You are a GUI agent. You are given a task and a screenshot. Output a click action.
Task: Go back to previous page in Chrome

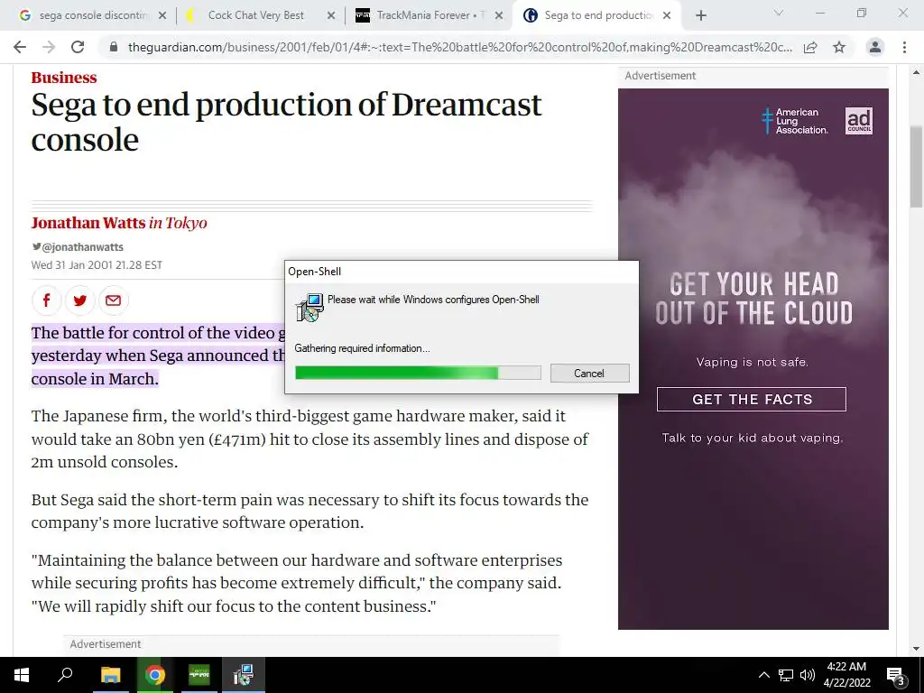[20, 47]
